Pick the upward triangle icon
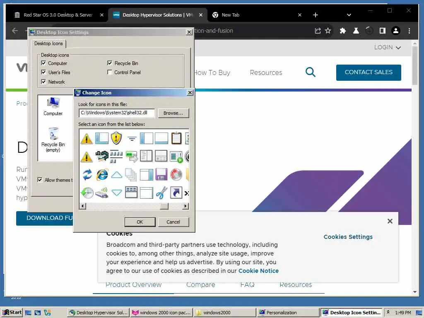This screenshot has height=318, width=424. coord(117,175)
